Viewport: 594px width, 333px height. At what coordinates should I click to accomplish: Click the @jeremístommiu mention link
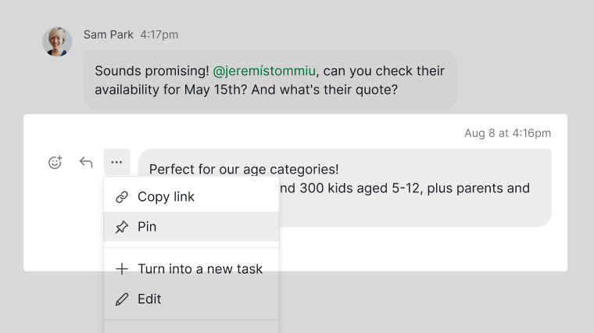pyautogui.click(x=263, y=71)
